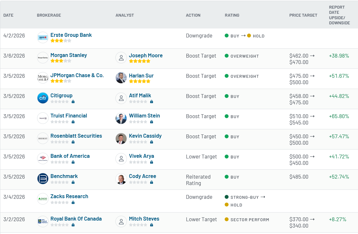
Task: View analyst Mitch Steves' page
Action: pyautogui.click(x=144, y=219)
